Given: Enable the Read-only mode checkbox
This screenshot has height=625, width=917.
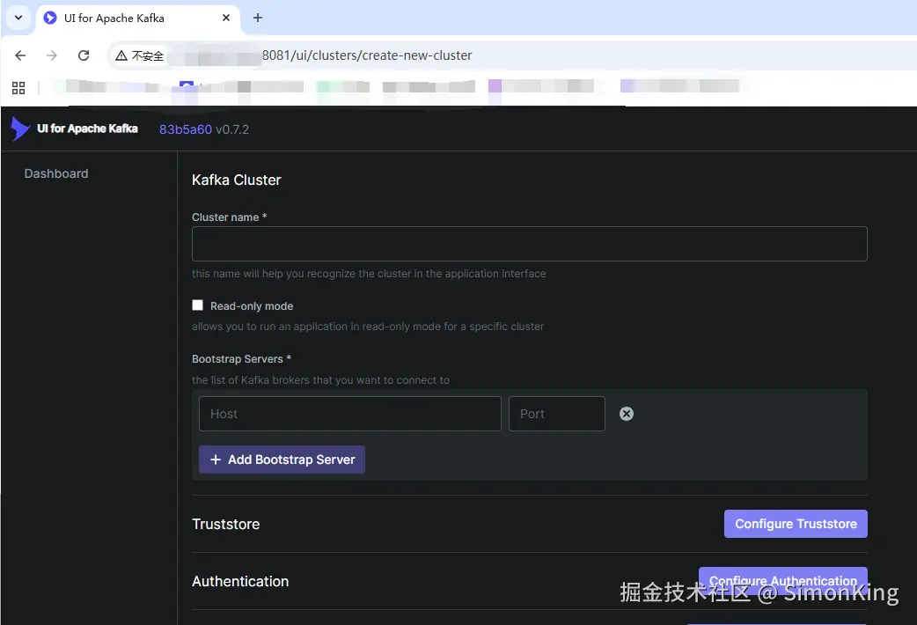Looking at the screenshot, I should [198, 305].
